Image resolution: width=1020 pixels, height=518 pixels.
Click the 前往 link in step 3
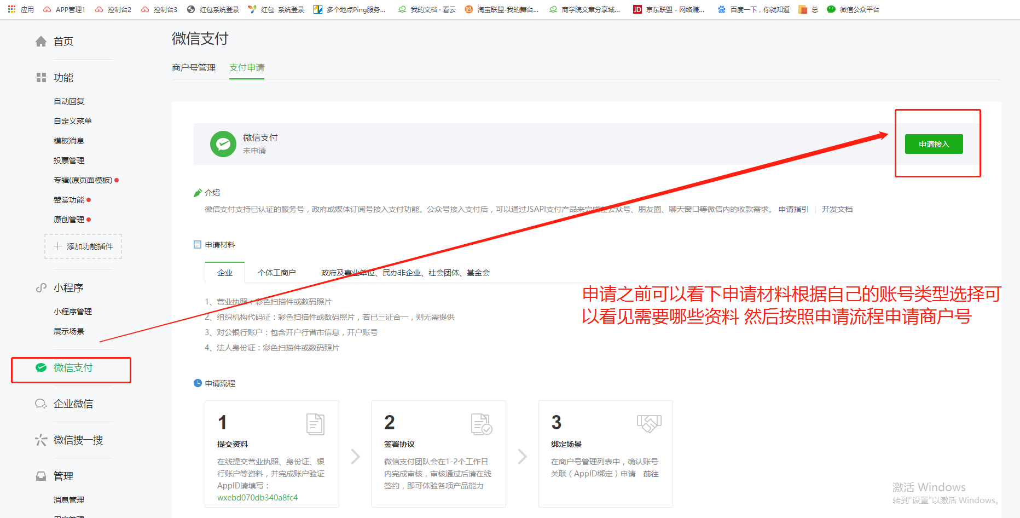coord(651,474)
